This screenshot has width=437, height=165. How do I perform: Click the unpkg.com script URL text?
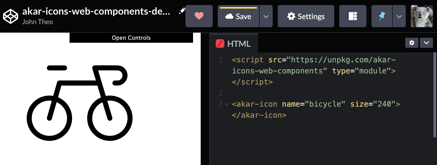pos(314,65)
